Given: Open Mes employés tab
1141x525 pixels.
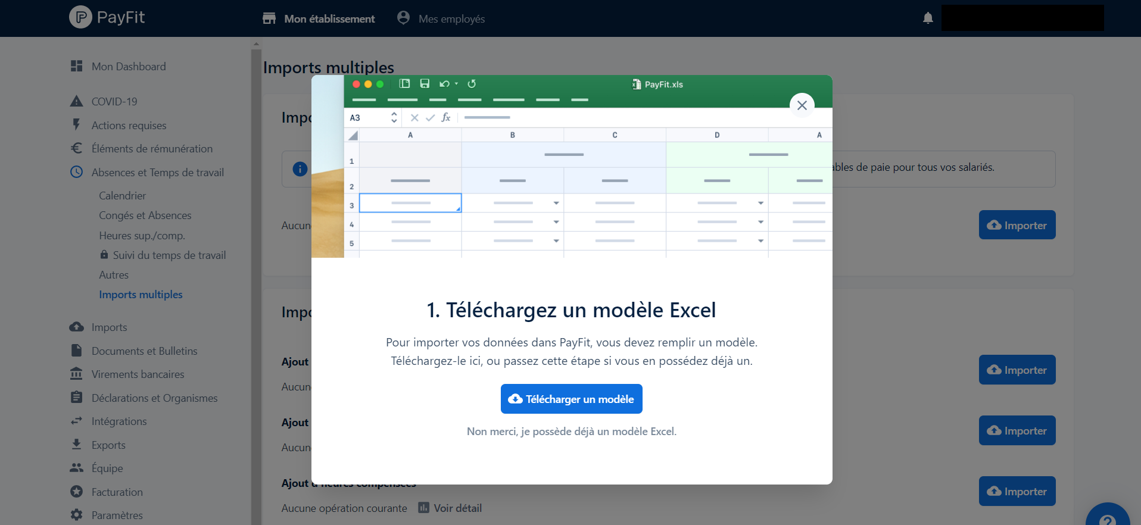Looking at the screenshot, I should pos(441,18).
